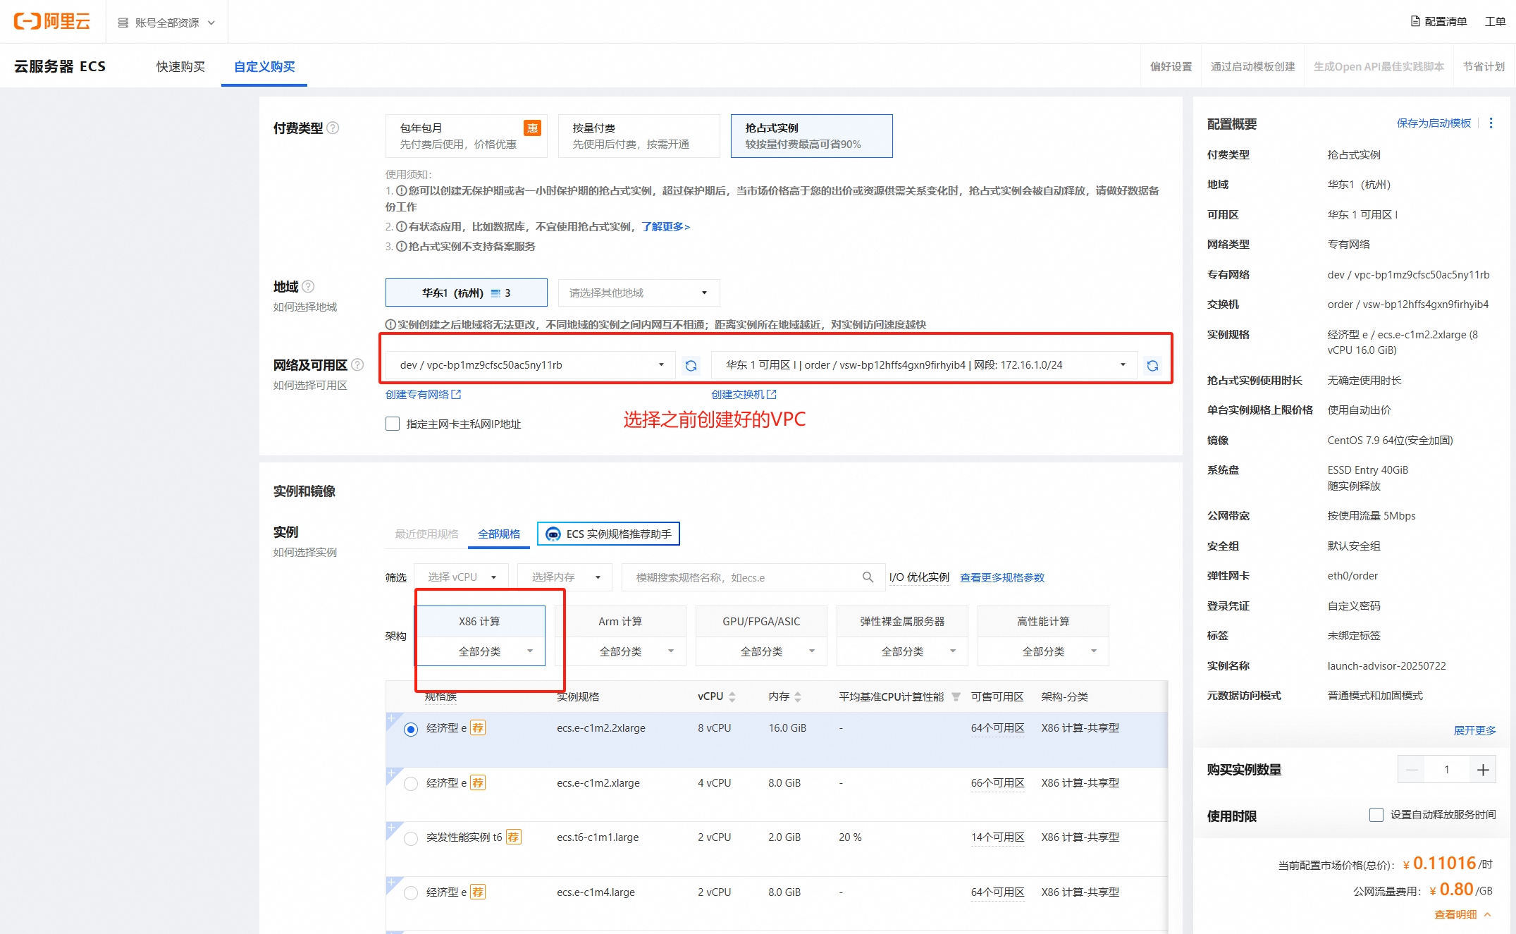This screenshot has height=934, width=1516.
Task: Click help icon beside 付费类型
Action: click(x=333, y=128)
